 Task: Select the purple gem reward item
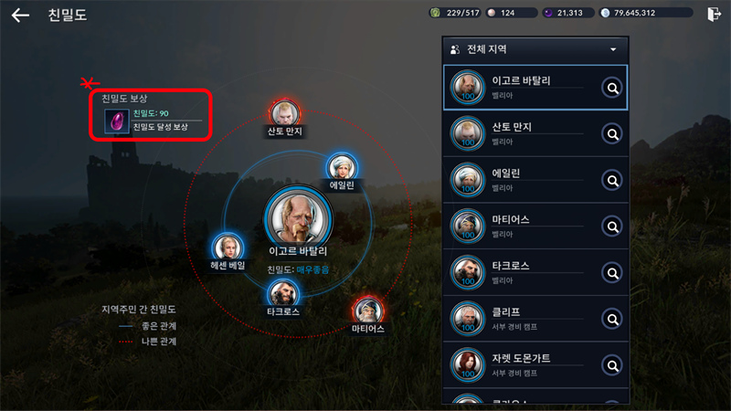(117, 121)
